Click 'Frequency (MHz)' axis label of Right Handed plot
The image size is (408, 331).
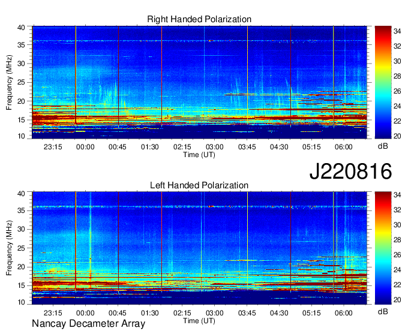tap(9, 82)
